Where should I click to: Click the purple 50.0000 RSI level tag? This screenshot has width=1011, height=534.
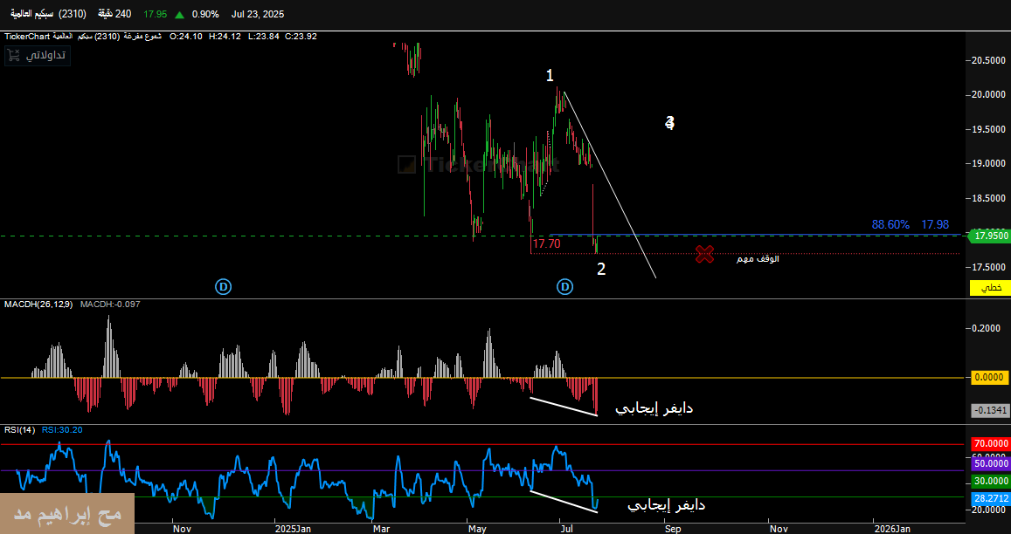pos(990,463)
